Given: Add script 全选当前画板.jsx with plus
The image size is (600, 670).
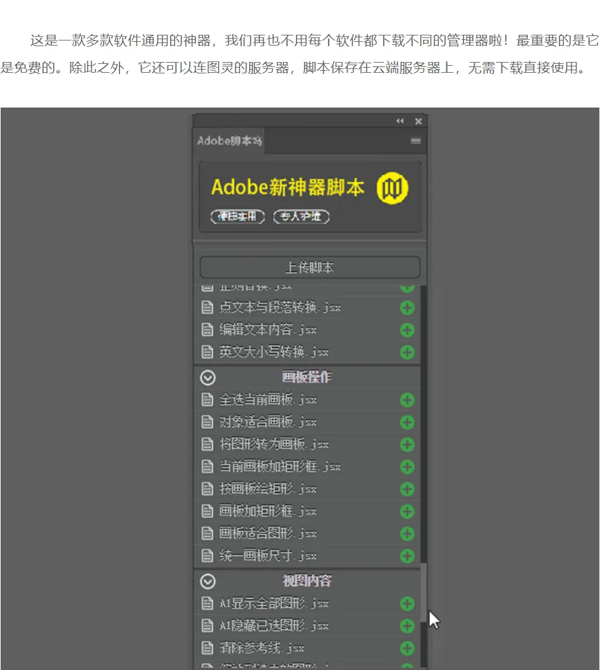Looking at the screenshot, I should point(407,400).
